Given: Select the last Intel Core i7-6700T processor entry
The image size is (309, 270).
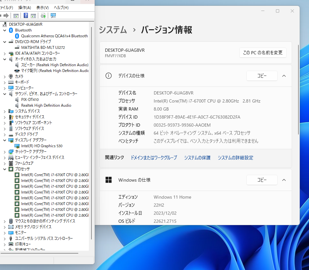Looking at the screenshot, I should tap(55, 215).
